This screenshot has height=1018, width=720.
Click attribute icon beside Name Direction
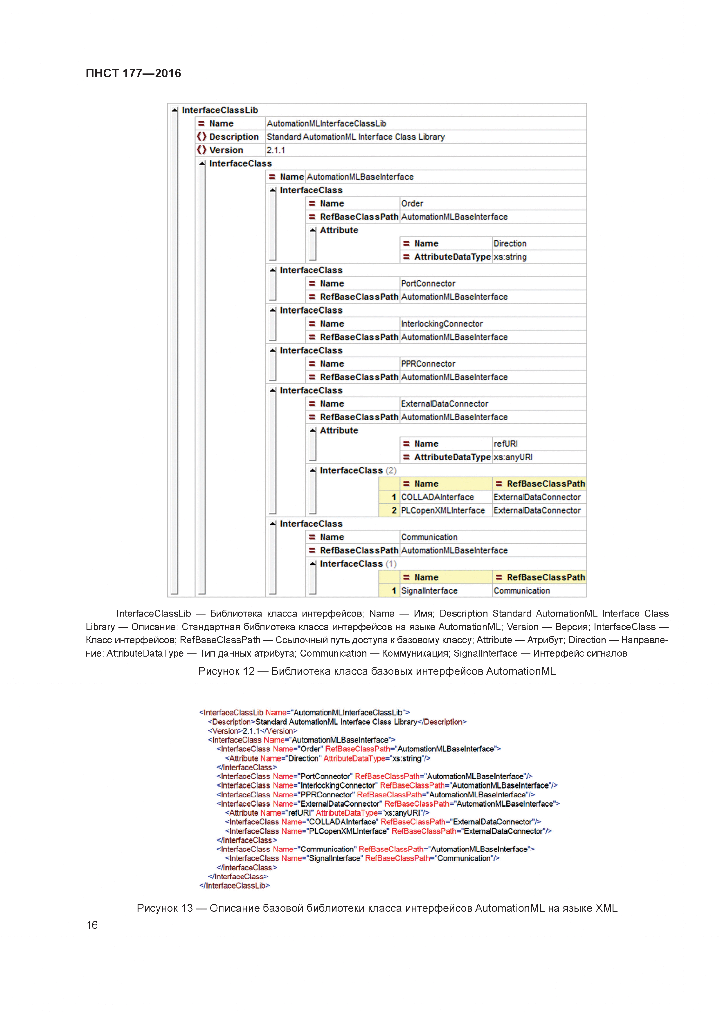click(x=406, y=244)
